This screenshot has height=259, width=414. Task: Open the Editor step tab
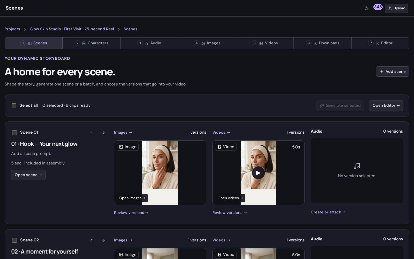tap(380, 43)
